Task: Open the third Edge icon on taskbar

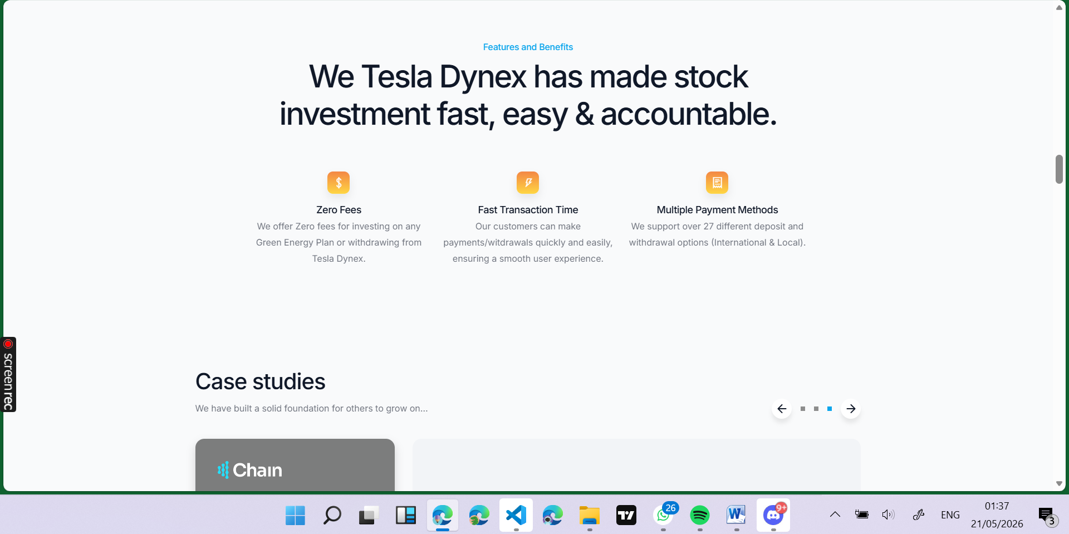Action: coord(552,516)
